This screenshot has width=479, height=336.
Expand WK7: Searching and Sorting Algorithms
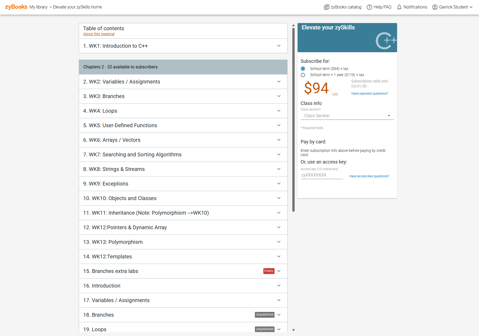(x=183, y=154)
